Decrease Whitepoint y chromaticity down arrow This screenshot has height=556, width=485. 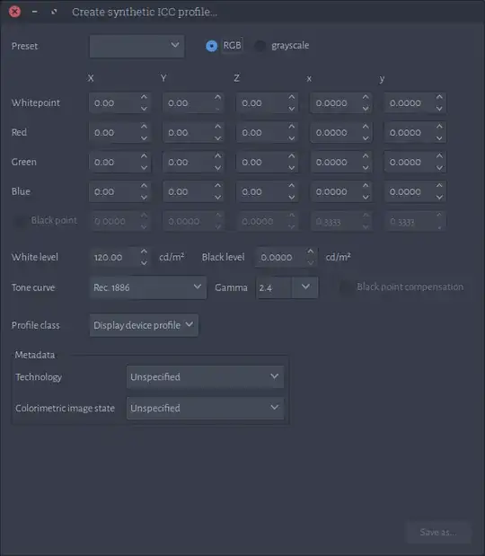[x=439, y=109]
